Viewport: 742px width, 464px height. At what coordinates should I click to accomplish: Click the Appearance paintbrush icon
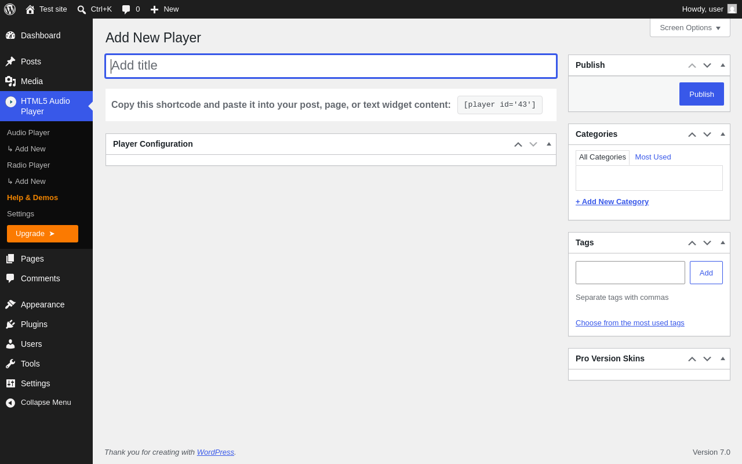10,304
